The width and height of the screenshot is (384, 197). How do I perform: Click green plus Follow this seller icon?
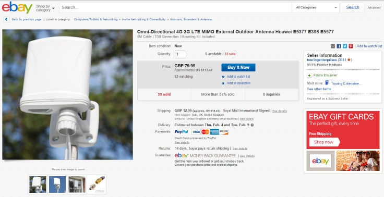click(x=309, y=76)
